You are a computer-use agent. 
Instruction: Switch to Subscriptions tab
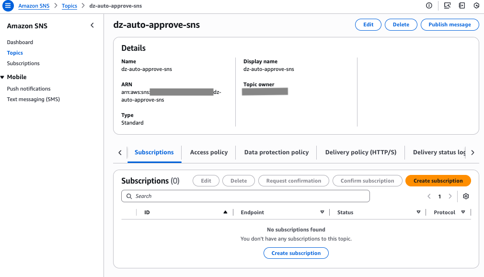point(154,152)
